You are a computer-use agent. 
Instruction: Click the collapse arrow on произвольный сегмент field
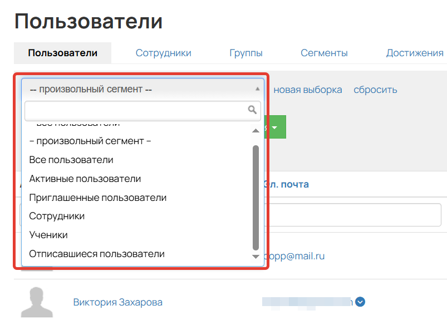click(x=257, y=88)
